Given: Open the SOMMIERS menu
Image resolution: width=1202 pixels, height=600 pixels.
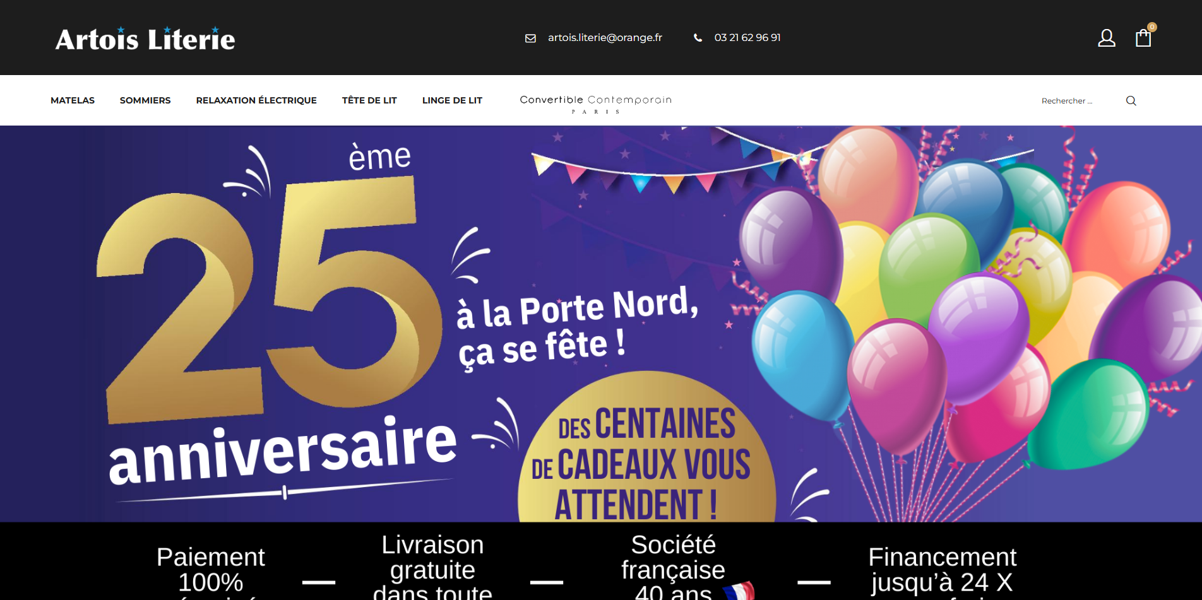Looking at the screenshot, I should (x=145, y=100).
